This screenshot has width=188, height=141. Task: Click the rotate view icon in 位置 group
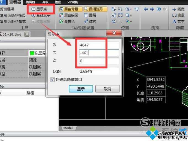coord(114,21)
